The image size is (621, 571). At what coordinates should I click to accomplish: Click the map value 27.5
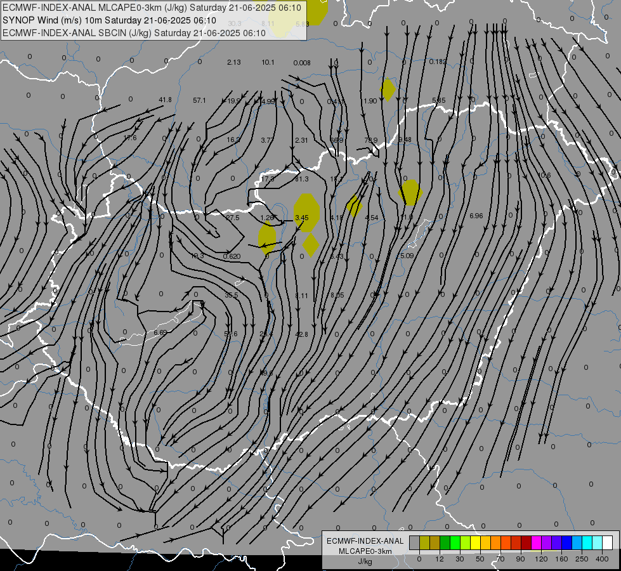point(233,218)
